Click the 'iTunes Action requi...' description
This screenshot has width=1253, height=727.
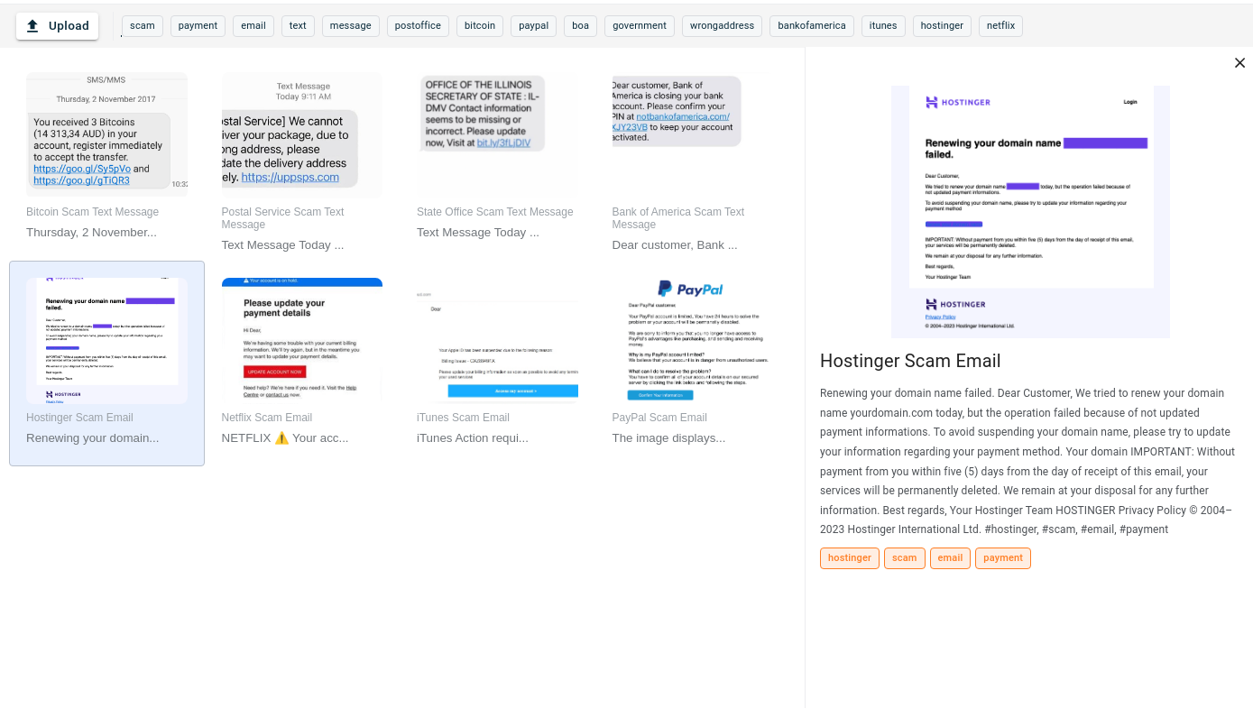tap(473, 437)
